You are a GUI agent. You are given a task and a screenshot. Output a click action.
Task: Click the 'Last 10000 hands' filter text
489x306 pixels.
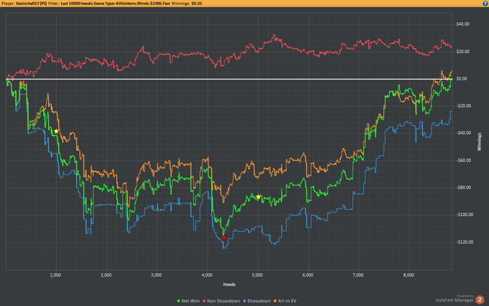coord(76,3)
